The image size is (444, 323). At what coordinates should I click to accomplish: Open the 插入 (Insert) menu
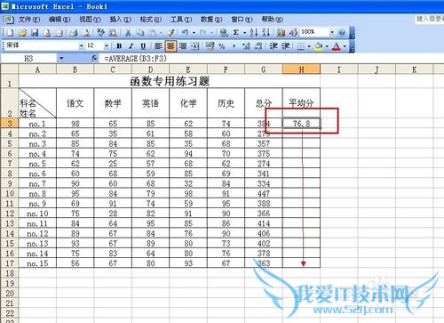click(120, 20)
